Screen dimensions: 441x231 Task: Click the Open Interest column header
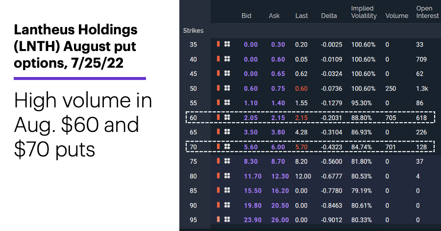coord(427,12)
